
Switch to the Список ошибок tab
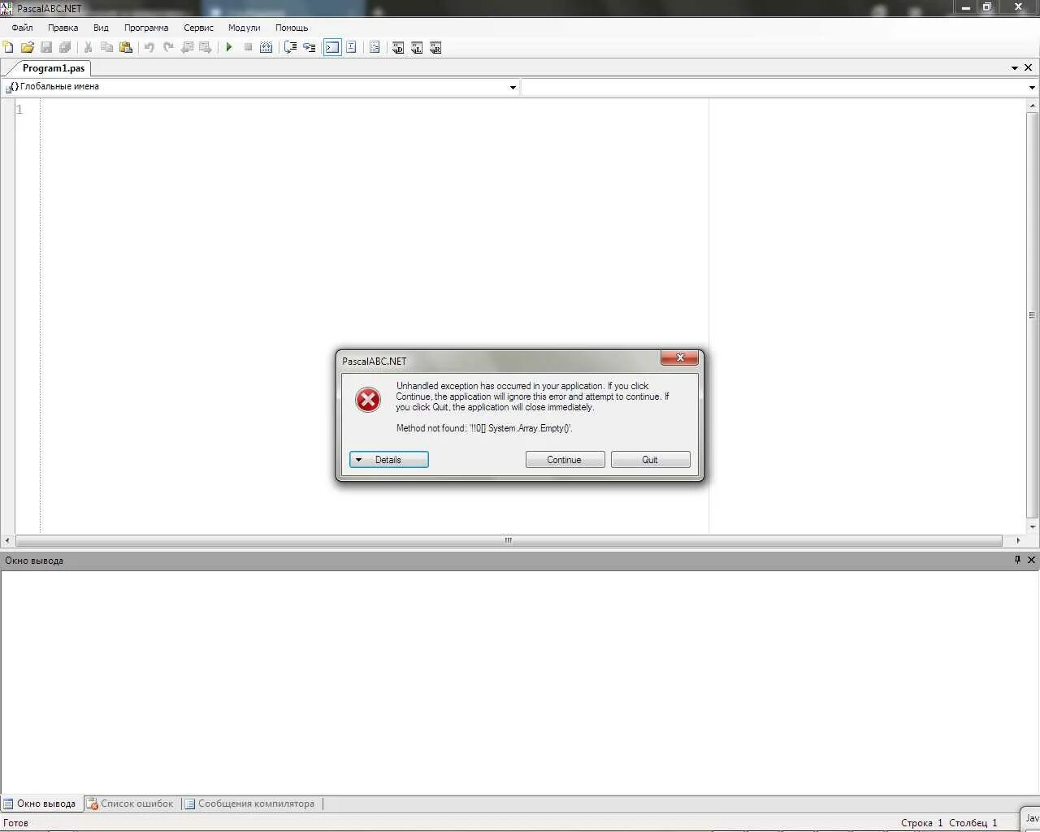coord(131,804)
